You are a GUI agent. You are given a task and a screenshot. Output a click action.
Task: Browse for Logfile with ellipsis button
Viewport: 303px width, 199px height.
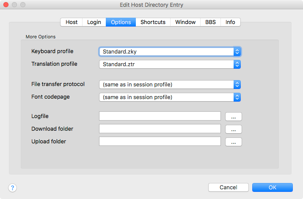(x=233, y=117)
